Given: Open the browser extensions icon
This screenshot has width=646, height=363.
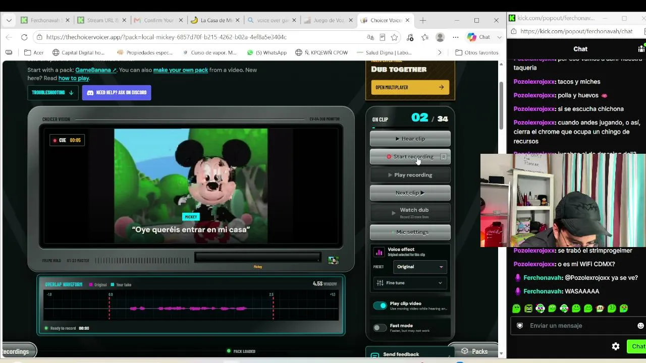Looking at the screenshot, I should click(410, 37).
